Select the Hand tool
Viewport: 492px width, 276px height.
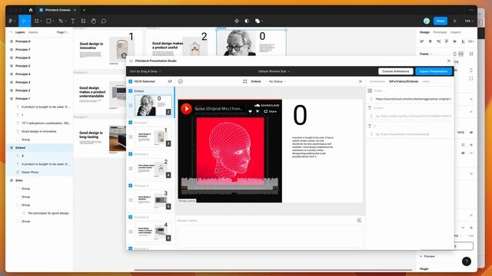[x=94, y=21]
